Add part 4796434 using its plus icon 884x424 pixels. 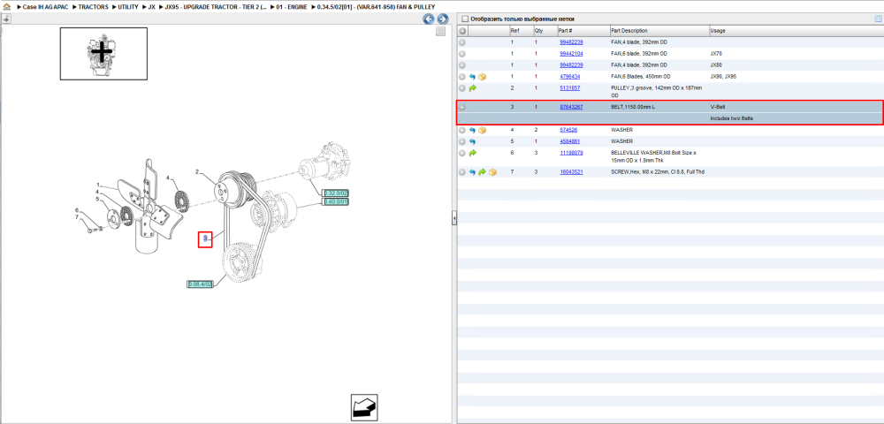pyautogui.click(x=462, y=77)
